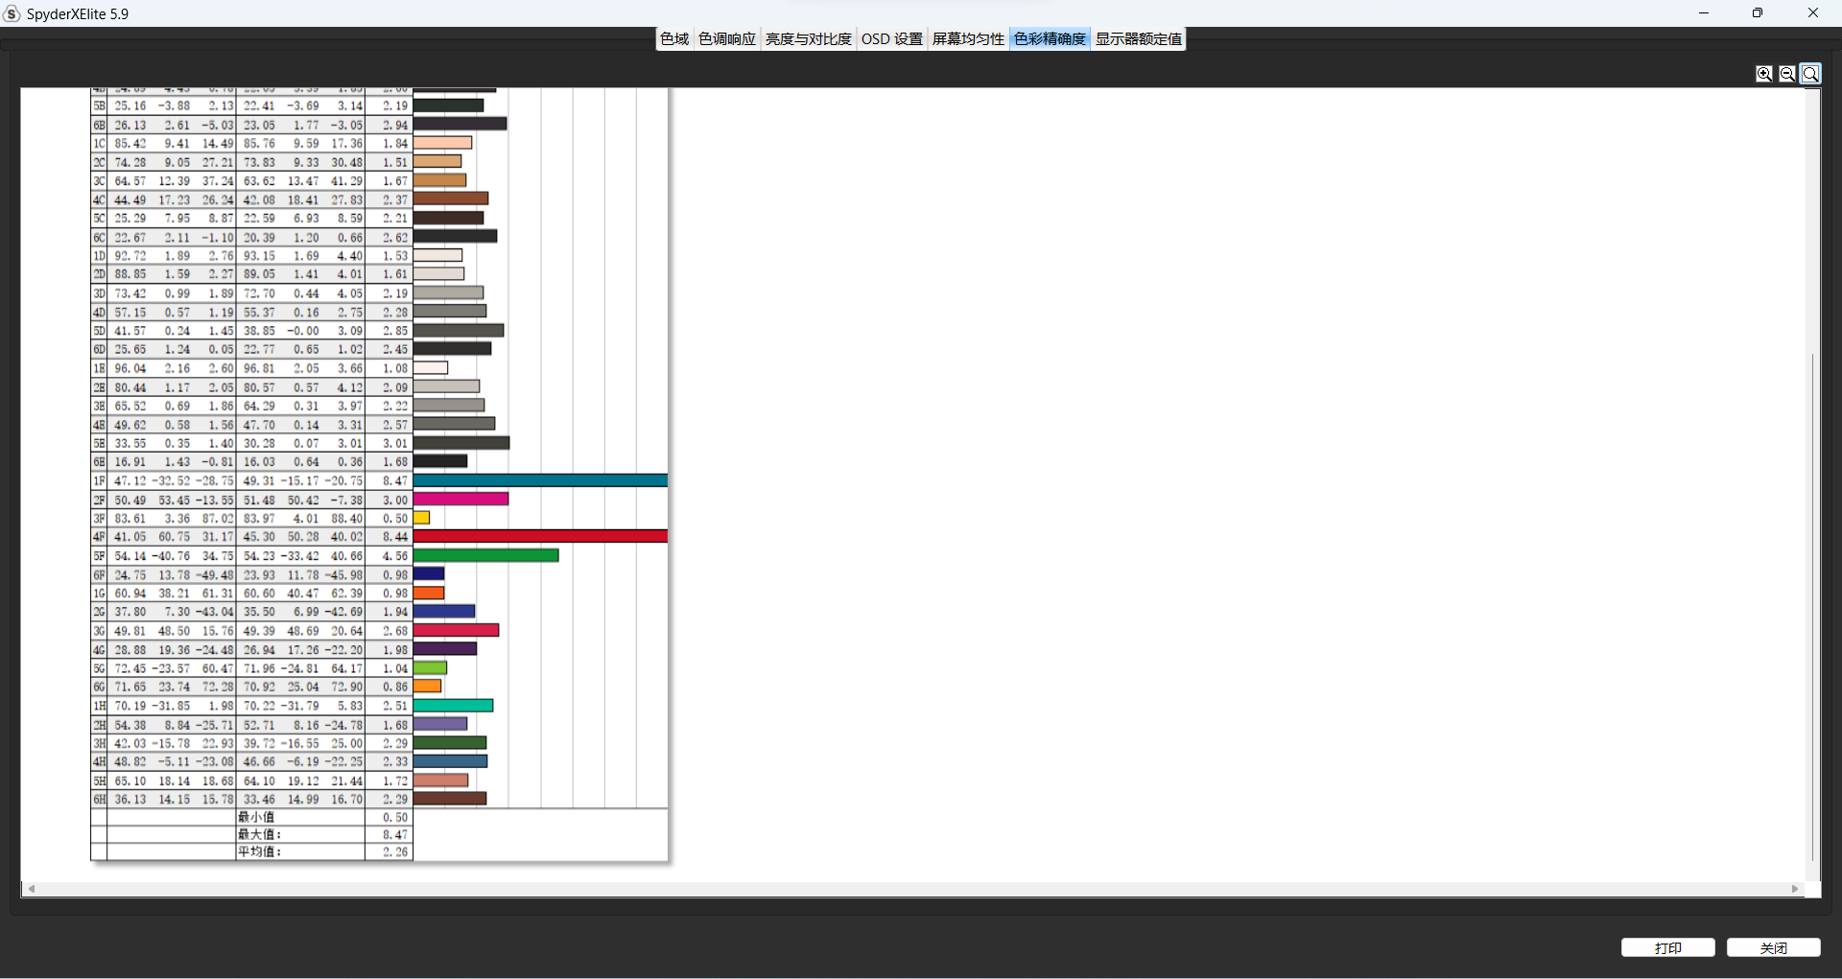Viewport: 1842px width, 979px height.
Task: Open the 屏幕均匀性 tab
Action: pos(968,39)
